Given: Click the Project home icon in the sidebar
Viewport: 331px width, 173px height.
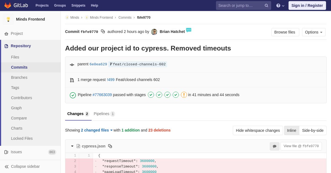Looking at the screenshot, I should pyautogui.click(x=6, y=34).
